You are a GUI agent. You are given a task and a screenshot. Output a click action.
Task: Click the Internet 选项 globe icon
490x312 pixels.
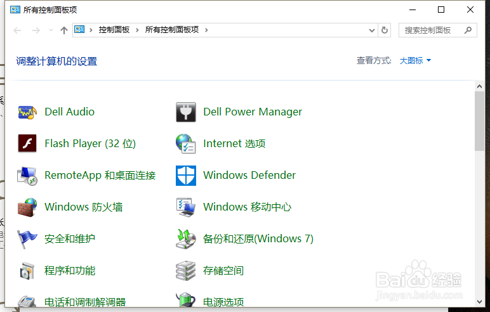pos(186,144)
